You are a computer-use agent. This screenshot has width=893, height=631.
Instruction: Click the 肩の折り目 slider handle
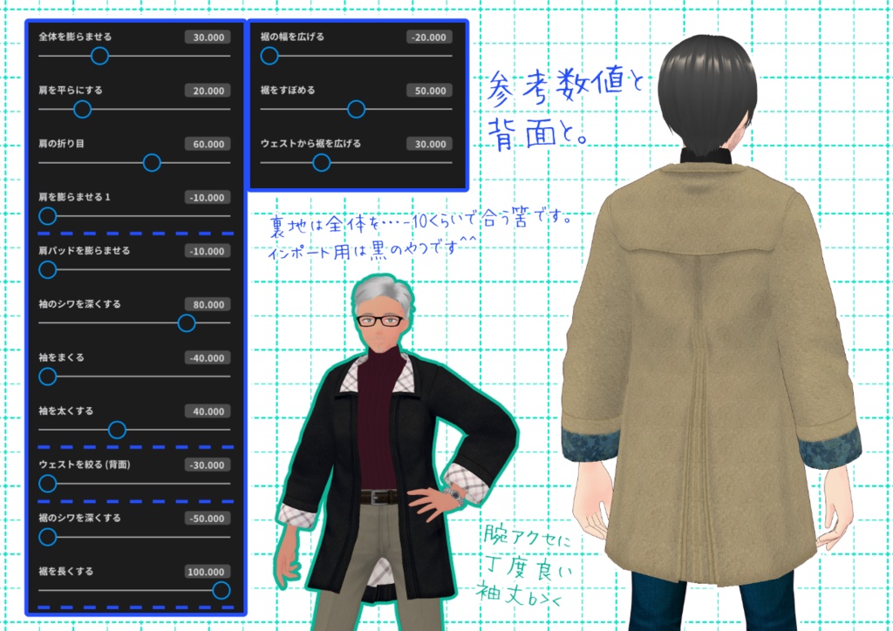[x=153, y=162]
